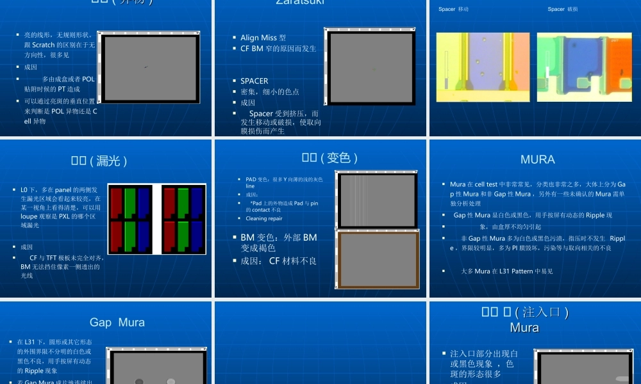Image resolution: width=641 pixels, height=384 pixels.
Task: Click the 'L0 下，多在 panel 的两侧发生漏光' bullet
Action: [x=60, y=207]
